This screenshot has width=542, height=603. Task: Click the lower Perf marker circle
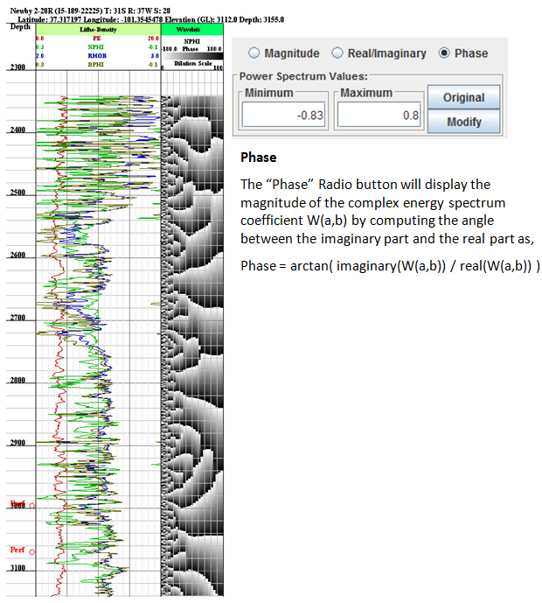tap(32, 552)
